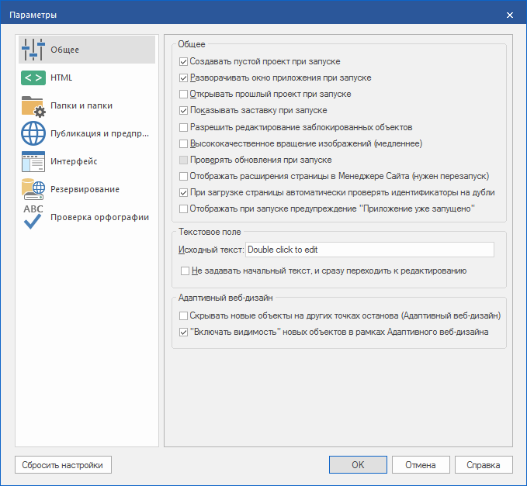Toggle Создавать пустой проект при запуске
The image size is (527, 486).
[184, 61]
